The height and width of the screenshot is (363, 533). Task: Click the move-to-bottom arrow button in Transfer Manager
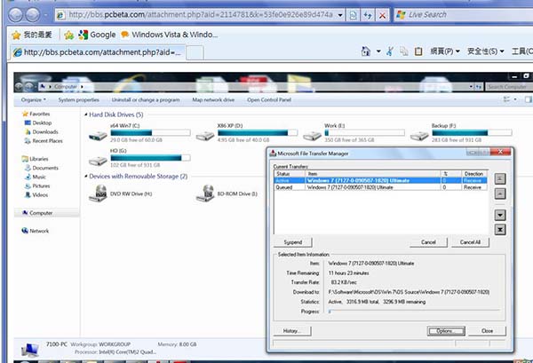499,230
